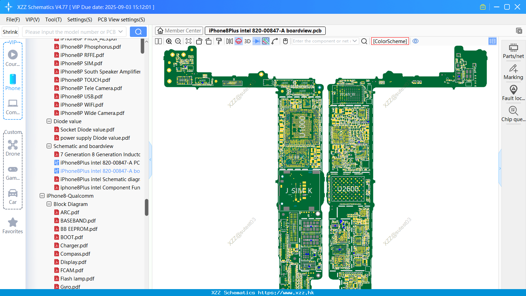Open PCB View settings(S) menu
526x296 pixels.
click(x=122, y=20)
